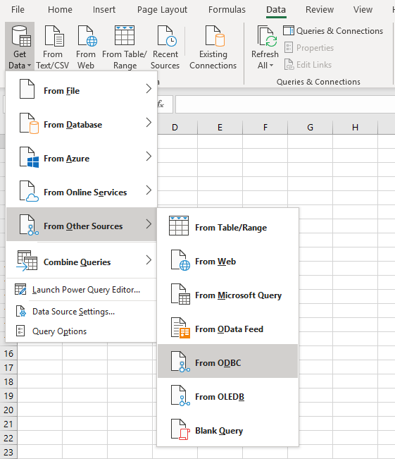This screenshot has height=459, width=395.
Task: Choose Launch Power Query Editor text
Action: click(86, 290)
